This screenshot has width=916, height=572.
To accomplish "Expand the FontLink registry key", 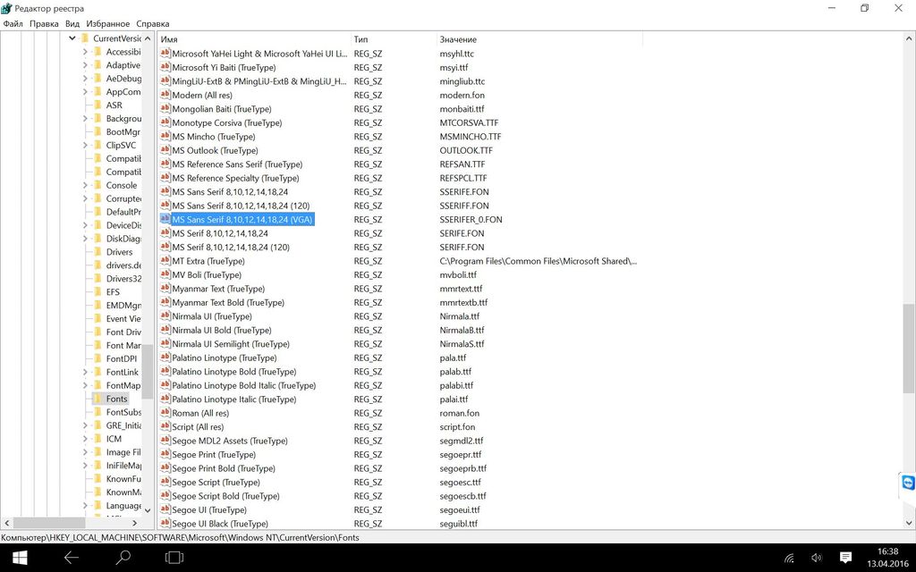I will pos(86,372).
